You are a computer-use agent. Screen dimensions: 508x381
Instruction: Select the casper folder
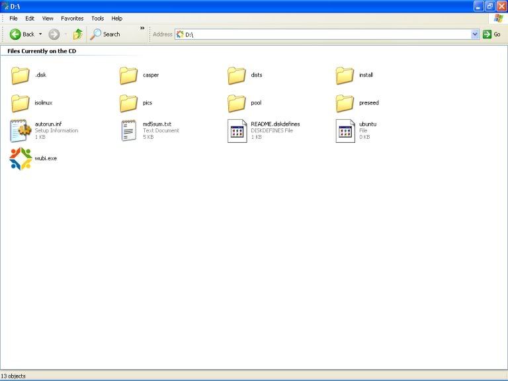tap(129, 75)
